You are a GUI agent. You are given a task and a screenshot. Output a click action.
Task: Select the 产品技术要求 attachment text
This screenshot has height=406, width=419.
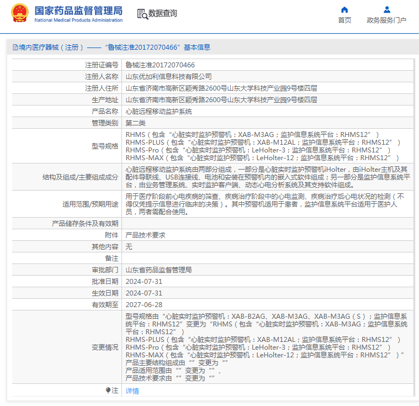(x=145, y=235)
